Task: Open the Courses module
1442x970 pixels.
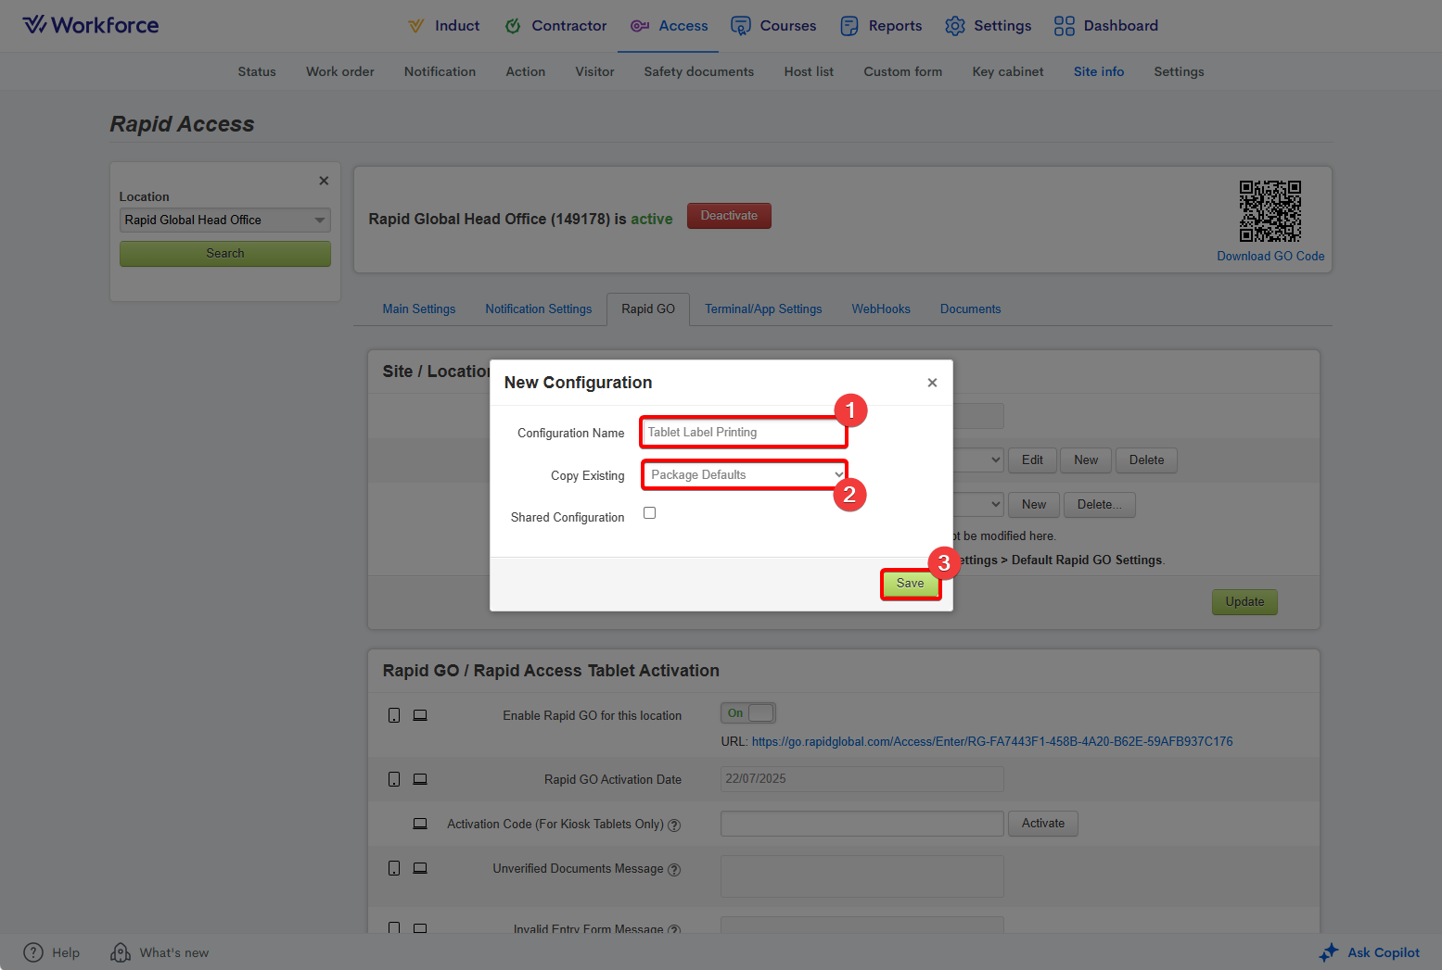Action: 774,26
